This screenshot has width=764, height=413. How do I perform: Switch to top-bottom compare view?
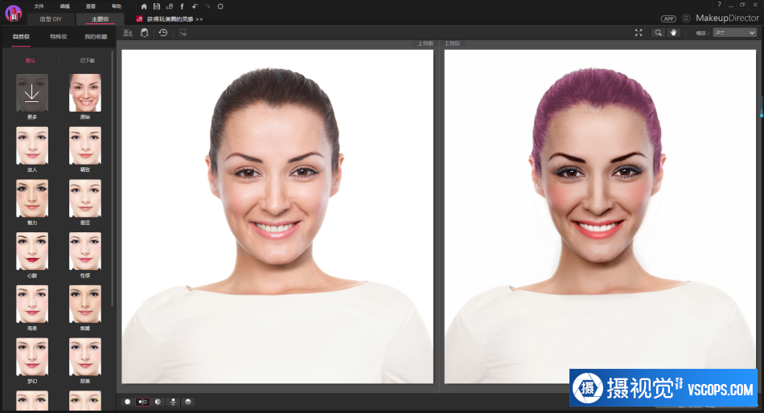click(x=173, y=402)
